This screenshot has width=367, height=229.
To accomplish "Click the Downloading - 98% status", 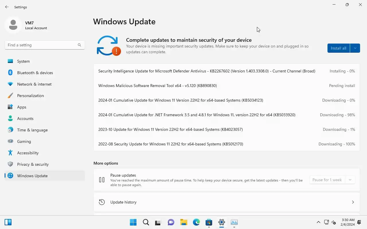I will pyautogui.click(x=337, y=115).
